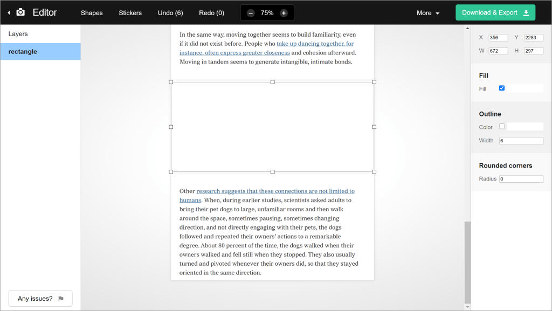This screenshot has height=311, width=552.
Task: Click the camera logo icon
Action: pyautogui.click(x=20, y=12)
